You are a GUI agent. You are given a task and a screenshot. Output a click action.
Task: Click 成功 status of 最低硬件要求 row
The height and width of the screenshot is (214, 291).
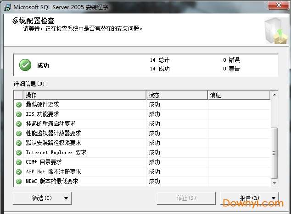pyautogui.click(x=154, y=105)
